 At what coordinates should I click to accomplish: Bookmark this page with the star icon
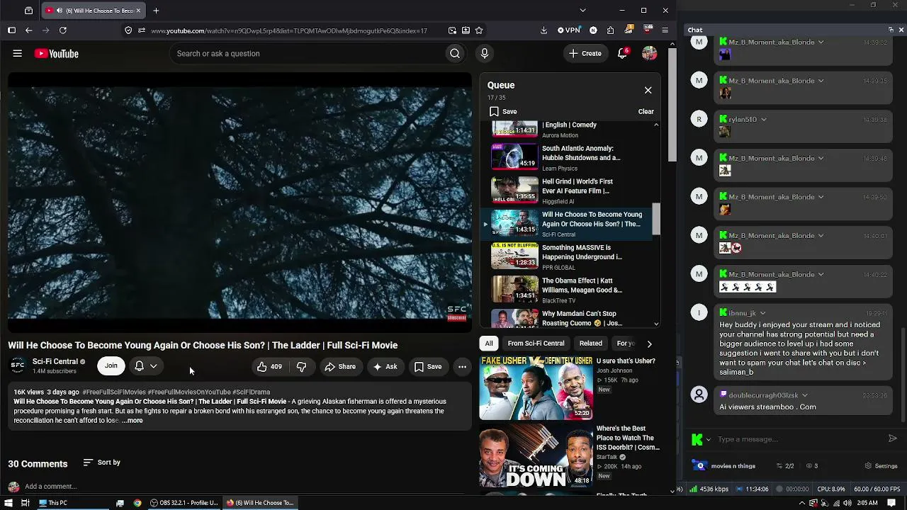click(479, 30)
